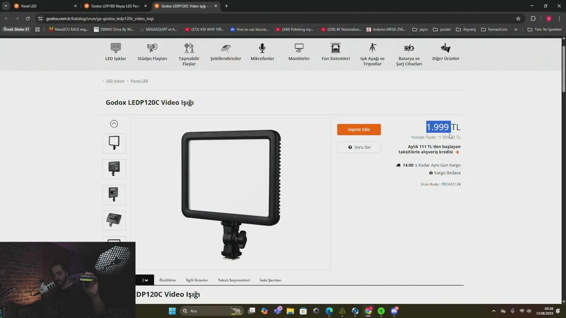The width and height of the screenshot is (566, 318).
Task: Open the apps grid shortcut in bookmarks bar
Action: coord(37,30)
